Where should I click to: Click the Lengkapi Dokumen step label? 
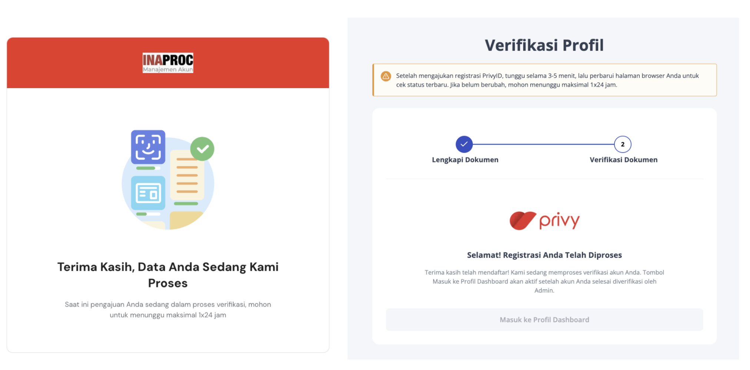[465, 160]
